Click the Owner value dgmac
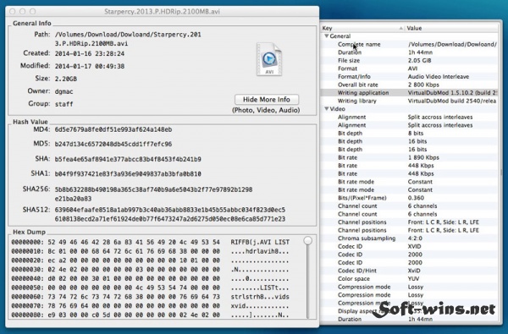This screenshot has width=508, height=334. point(63,91)
